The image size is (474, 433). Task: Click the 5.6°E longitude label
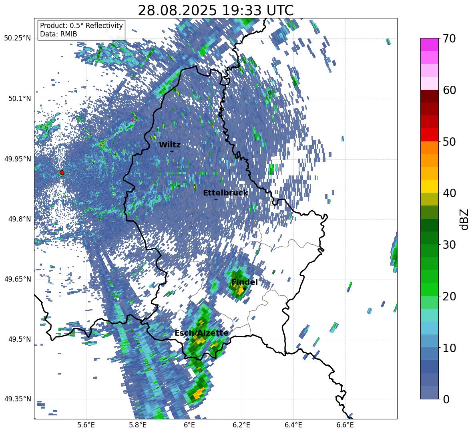86,425
